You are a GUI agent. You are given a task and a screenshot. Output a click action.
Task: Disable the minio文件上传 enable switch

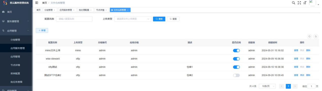pyautogui.click(x=236, y=50)
